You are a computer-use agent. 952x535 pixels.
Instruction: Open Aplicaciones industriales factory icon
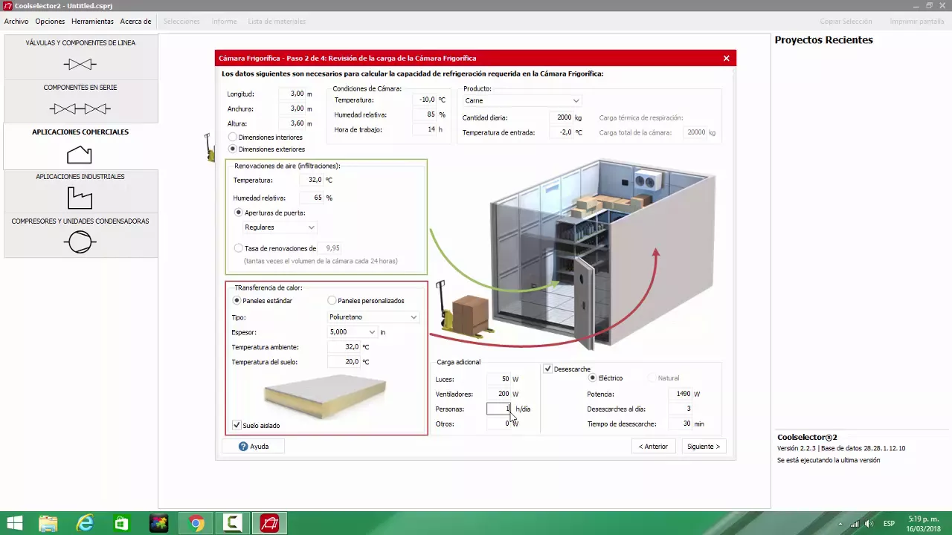coord(80,198)
